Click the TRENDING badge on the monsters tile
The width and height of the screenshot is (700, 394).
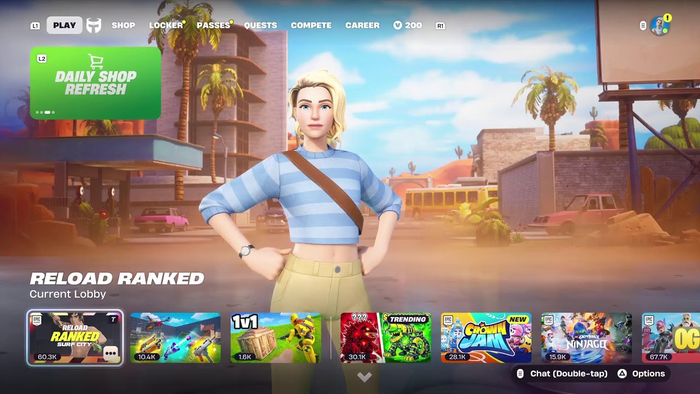pos(408,319)
